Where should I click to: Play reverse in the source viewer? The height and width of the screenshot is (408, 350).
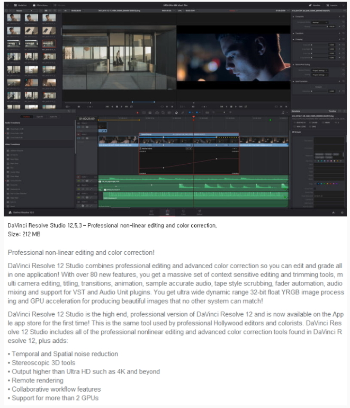click(112, 107)
